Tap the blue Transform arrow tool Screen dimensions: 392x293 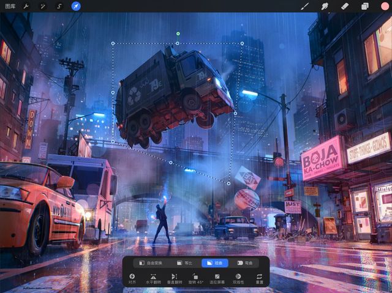pyautogui.click(x=76, y=6)
